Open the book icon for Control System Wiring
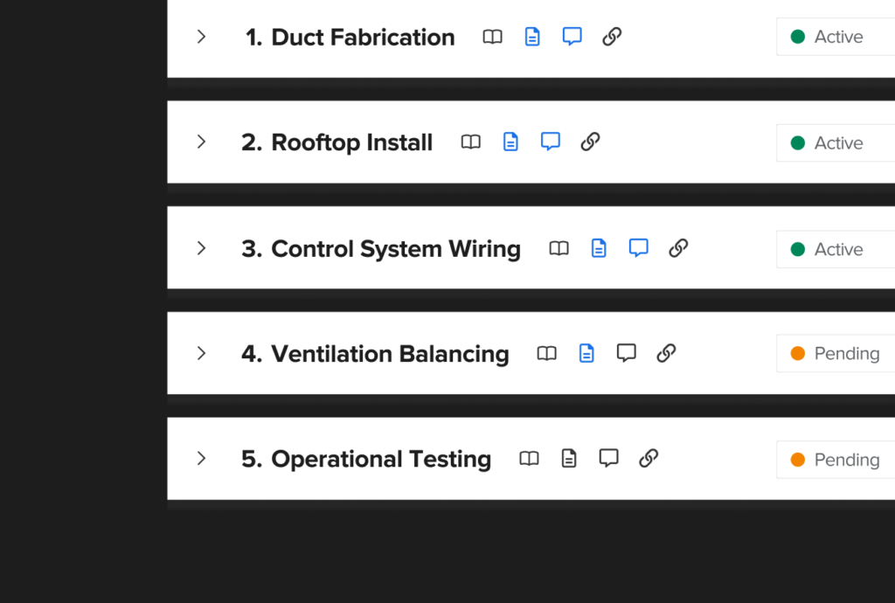This screenshot has width=895, height=603. (559, 248)
